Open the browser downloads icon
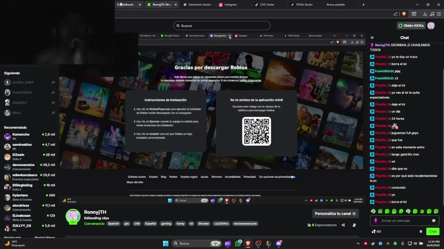 point(425,14)
